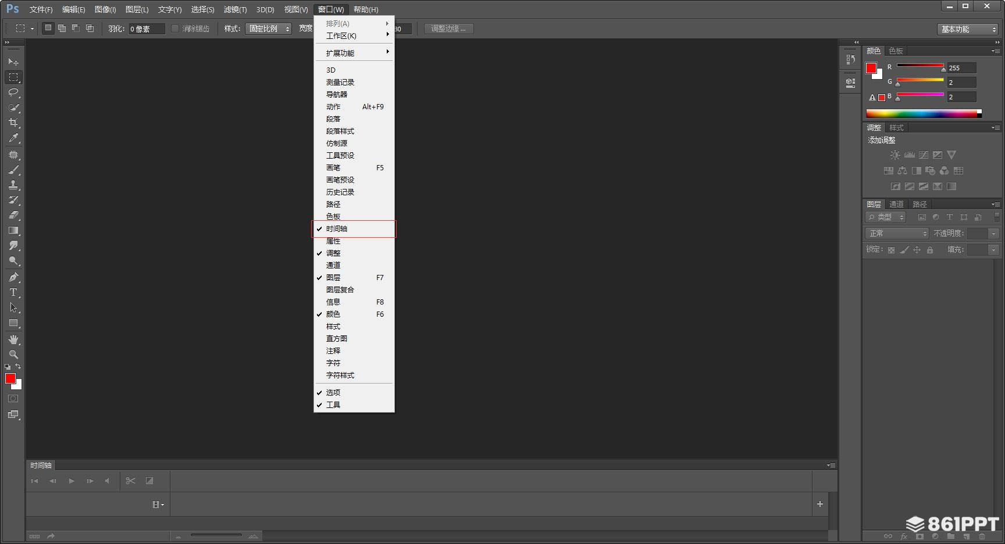Select the Lasso tool
The width and height of the screenshot is (1005, 544).
13,92
